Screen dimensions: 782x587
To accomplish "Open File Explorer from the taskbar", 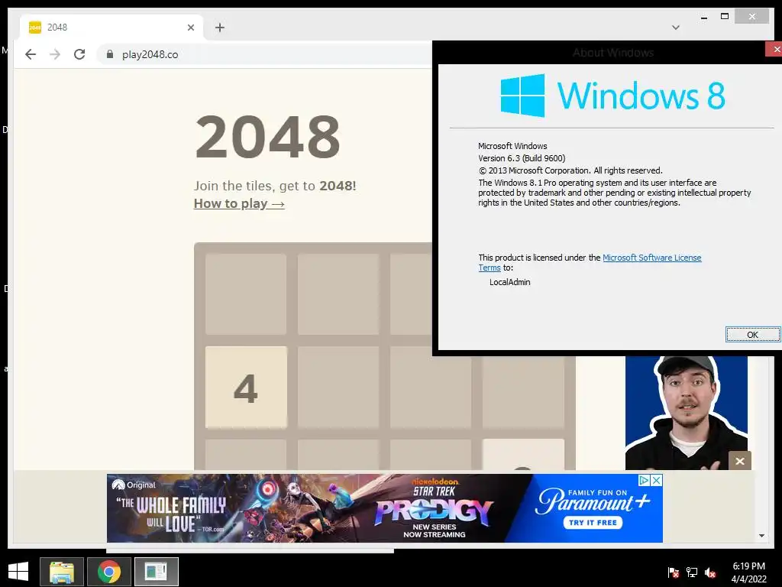I will (62, 572).
